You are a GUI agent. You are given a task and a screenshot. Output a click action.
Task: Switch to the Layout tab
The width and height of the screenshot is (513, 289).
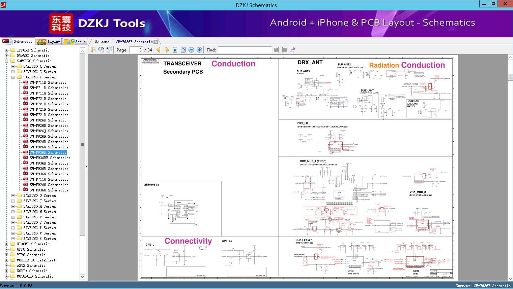click(x=48, y=42)
